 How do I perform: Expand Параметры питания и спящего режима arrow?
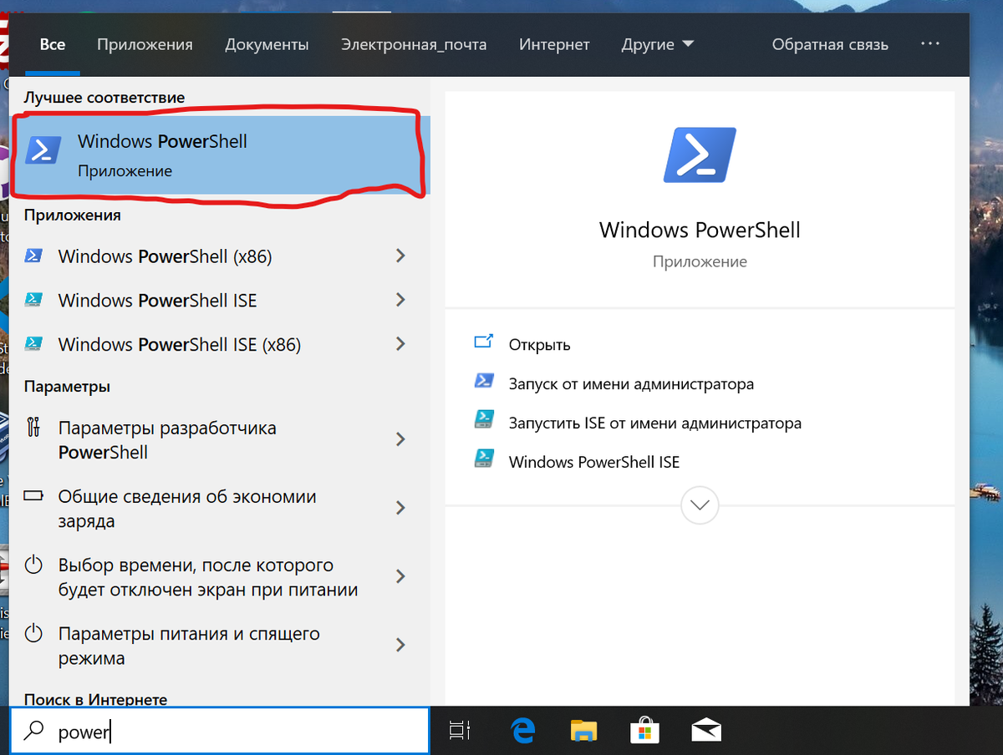coord(400,645)
